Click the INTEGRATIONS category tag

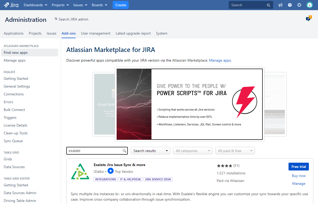[106, 179]
